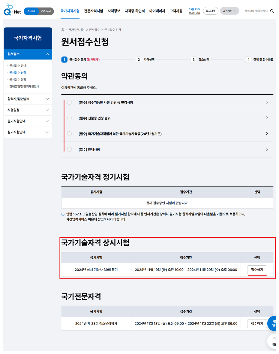Click the info icon beside 민법 157조 notice
This screenshot has width=279, height=354.
tap(63, 215)
